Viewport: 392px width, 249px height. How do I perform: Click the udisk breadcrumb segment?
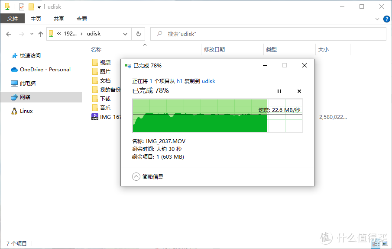pyautogui.click(x=94, y=34)
